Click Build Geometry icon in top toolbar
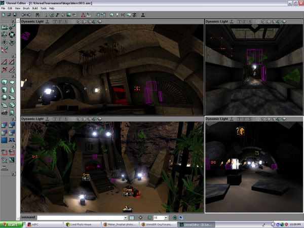Viewport: 304px width, 228px height. point(111,15)
